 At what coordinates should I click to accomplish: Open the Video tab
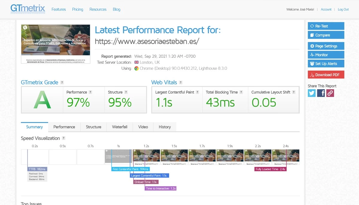[143, 127]
